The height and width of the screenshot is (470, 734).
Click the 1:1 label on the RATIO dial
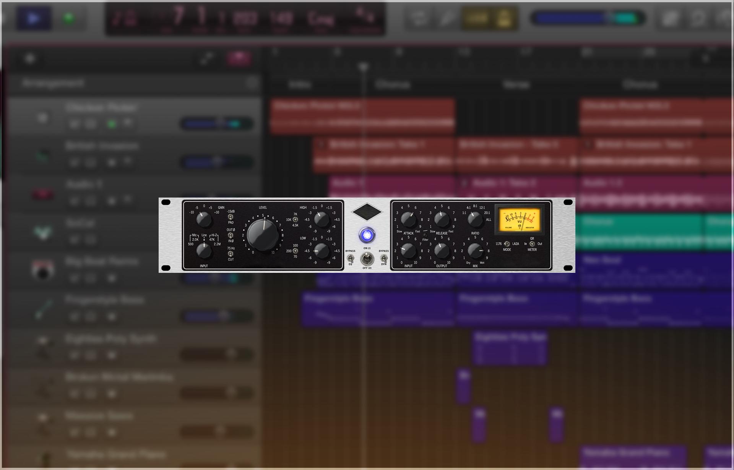click(464, 213)
